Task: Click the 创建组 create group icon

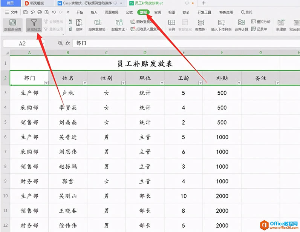Action: pyautogui.click(x=281, y=23)
